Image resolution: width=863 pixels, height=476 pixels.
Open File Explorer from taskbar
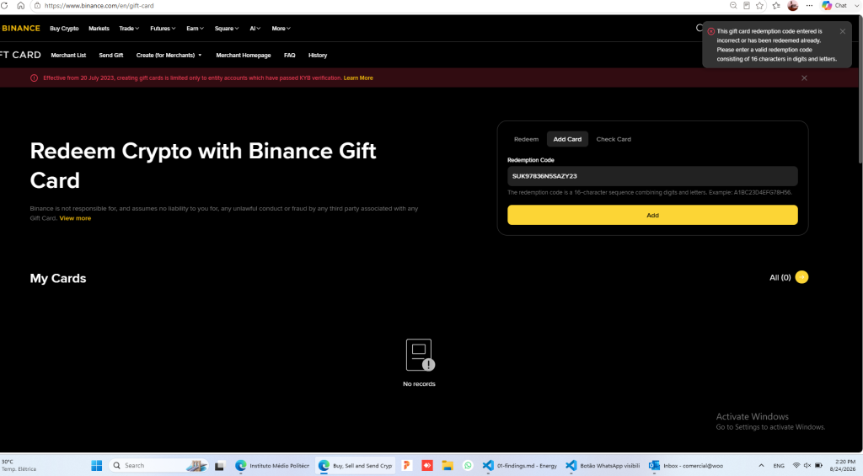pyautogui.click(x=448, y=466)
